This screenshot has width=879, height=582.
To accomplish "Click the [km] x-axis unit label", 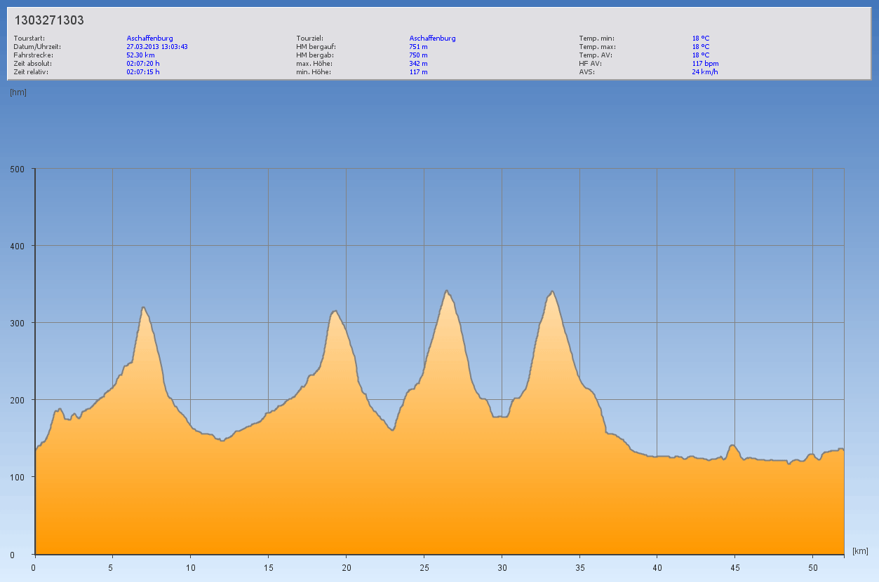I will tap(860, 551).
